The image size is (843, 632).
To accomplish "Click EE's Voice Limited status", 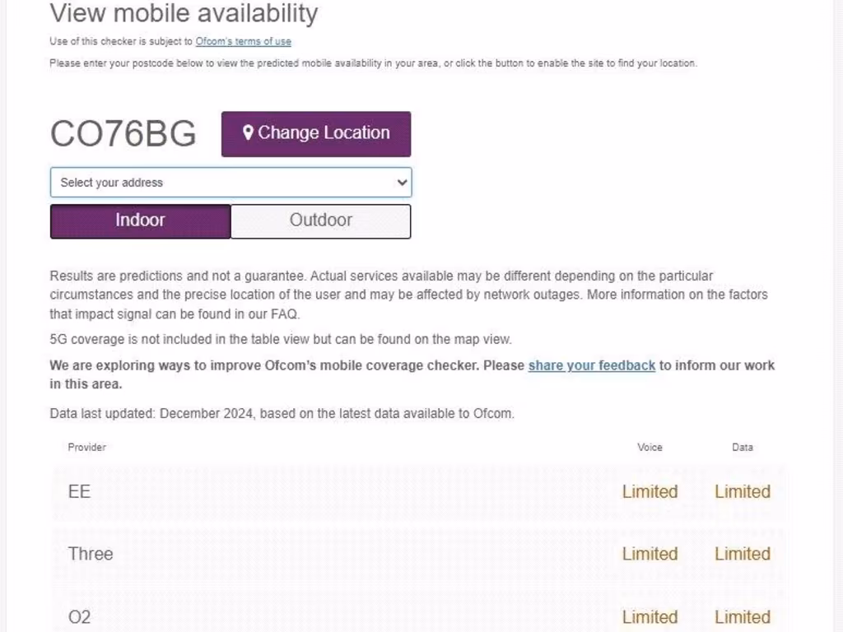I will point(650,492).
